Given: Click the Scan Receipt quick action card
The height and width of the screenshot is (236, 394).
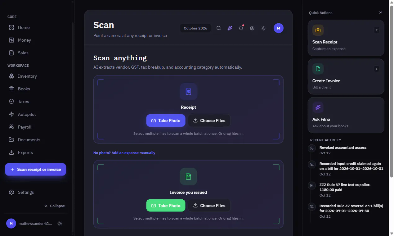Looking at the screenshot, I should tap(346, 38).
